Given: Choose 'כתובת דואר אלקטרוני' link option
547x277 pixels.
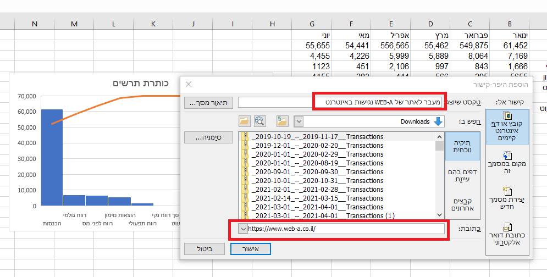Looking at the screenshot, I should (507, 235).
